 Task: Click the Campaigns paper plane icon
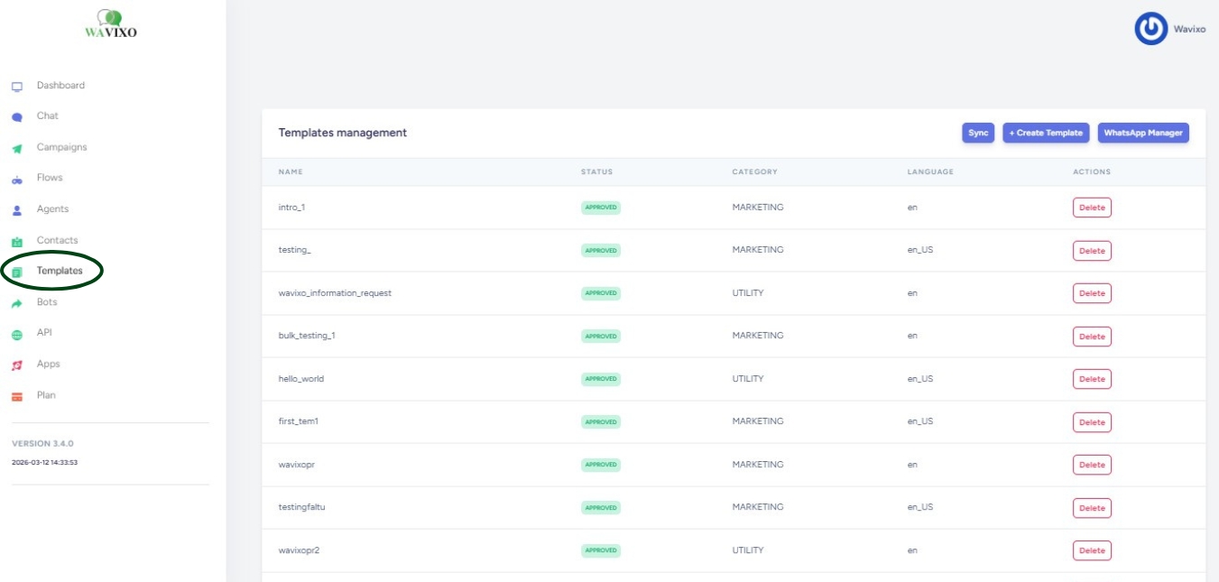click(x=16, y=149)
